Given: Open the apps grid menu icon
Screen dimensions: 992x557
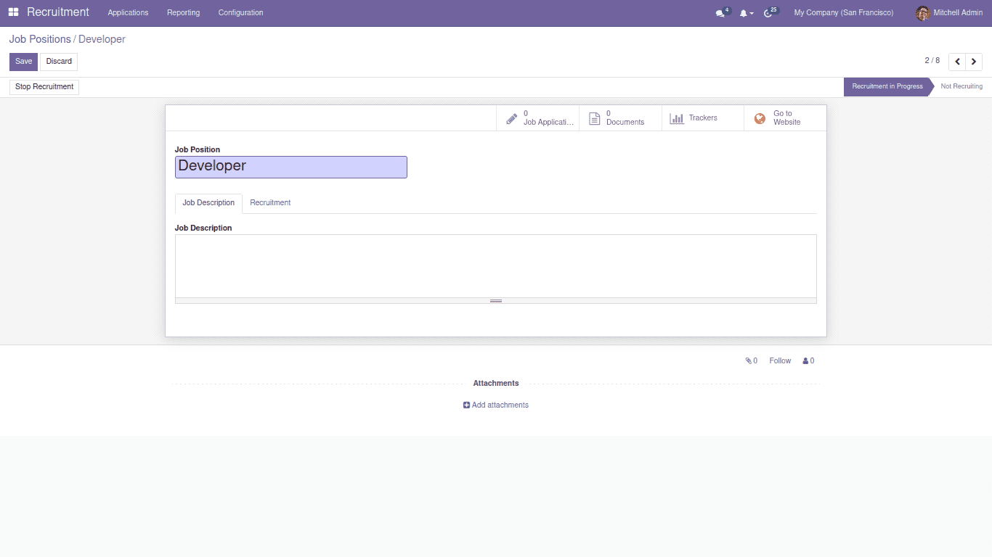Looking at the screenshot, I should pos(14,12).
